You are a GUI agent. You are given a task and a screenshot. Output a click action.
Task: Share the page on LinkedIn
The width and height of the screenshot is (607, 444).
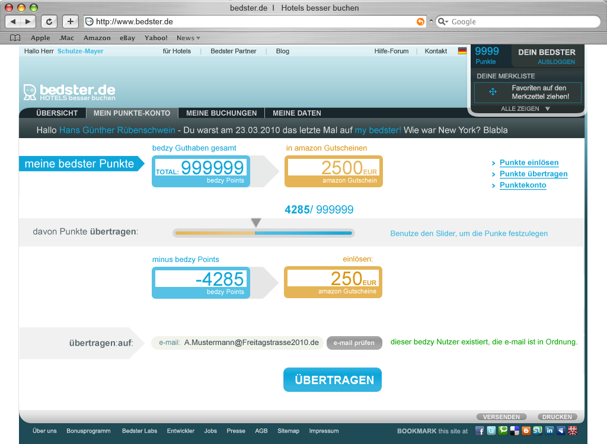pyautogui.click(x=551, y=431)
